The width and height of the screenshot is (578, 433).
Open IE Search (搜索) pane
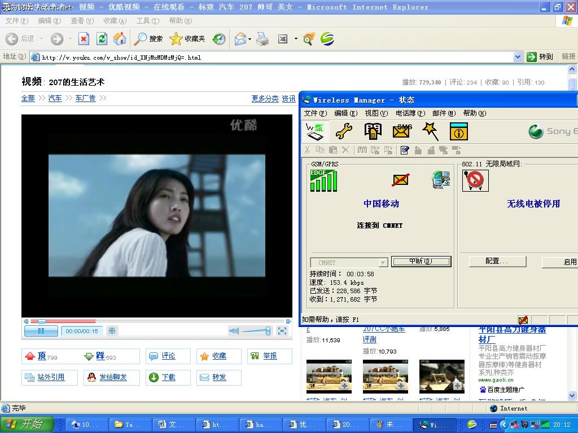click(148, 39)
